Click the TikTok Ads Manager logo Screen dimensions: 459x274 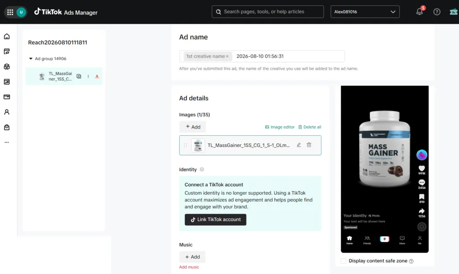coord(65,12)
